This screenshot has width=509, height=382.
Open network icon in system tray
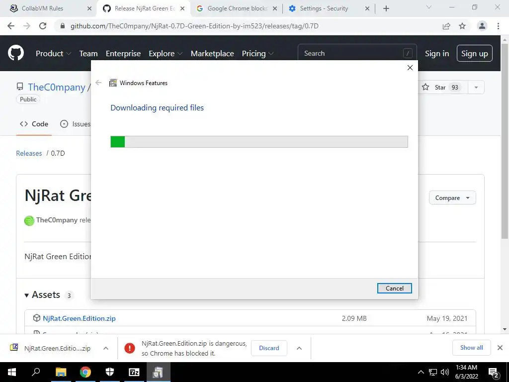pos(433,372)
